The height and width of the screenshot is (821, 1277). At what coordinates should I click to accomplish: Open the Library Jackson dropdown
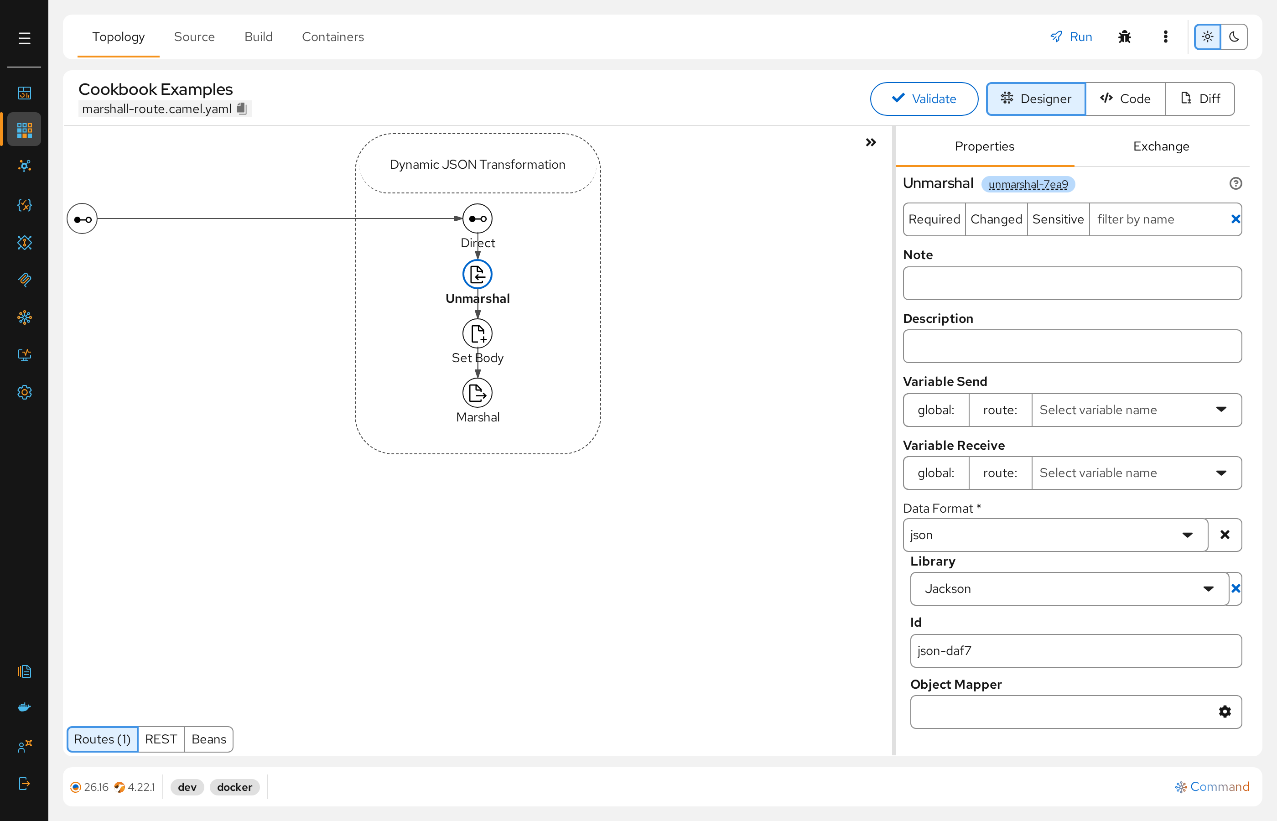pyautogui.click(x=1069, y=588)
